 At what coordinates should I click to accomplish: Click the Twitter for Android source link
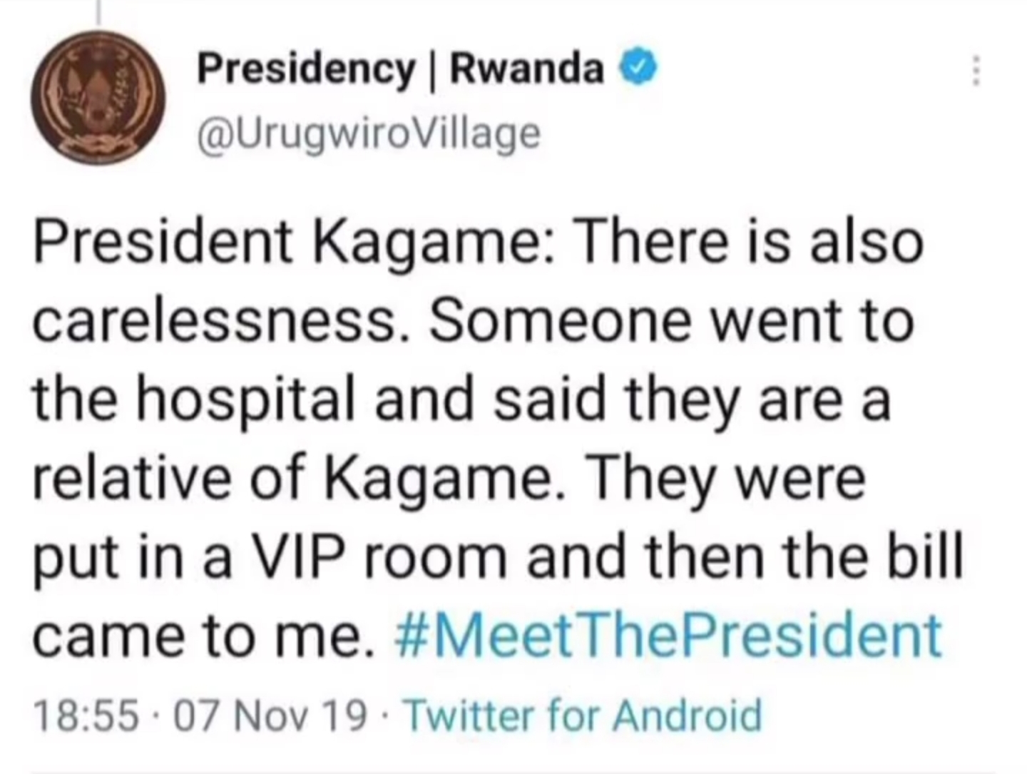point(583,716)
